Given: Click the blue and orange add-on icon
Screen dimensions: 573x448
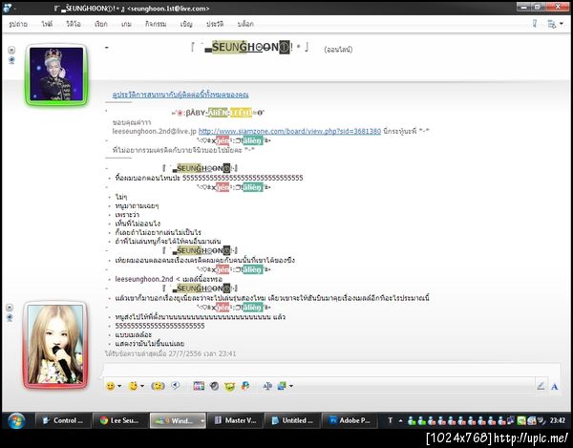Looking at the screenshot, I should 245,386.
